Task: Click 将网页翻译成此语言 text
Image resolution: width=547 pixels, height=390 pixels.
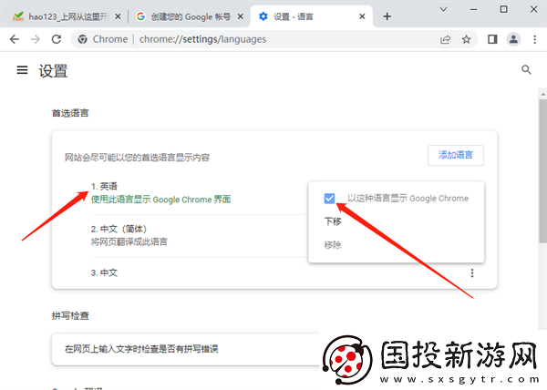Action: coord(129,241)
